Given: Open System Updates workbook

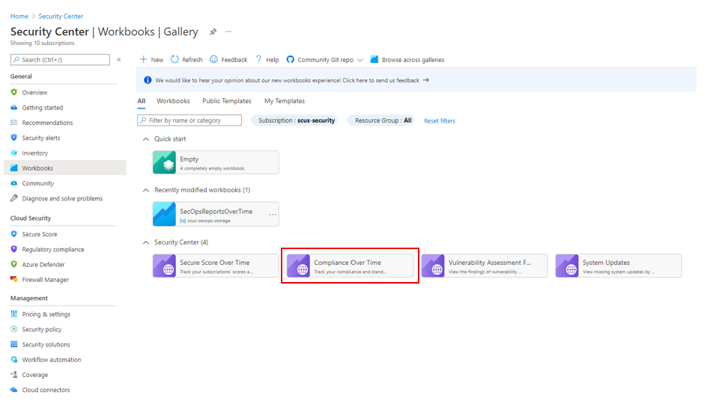Looking at the screenshot, I should tap(619, 266).
